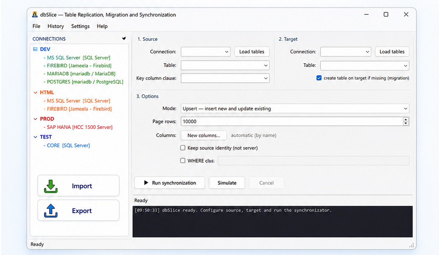
Task: Collapse the HTML connections group
Action: 35,93
